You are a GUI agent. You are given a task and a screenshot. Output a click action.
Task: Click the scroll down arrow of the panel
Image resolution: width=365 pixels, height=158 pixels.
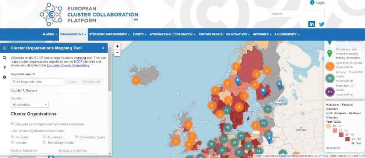[110, 153]
